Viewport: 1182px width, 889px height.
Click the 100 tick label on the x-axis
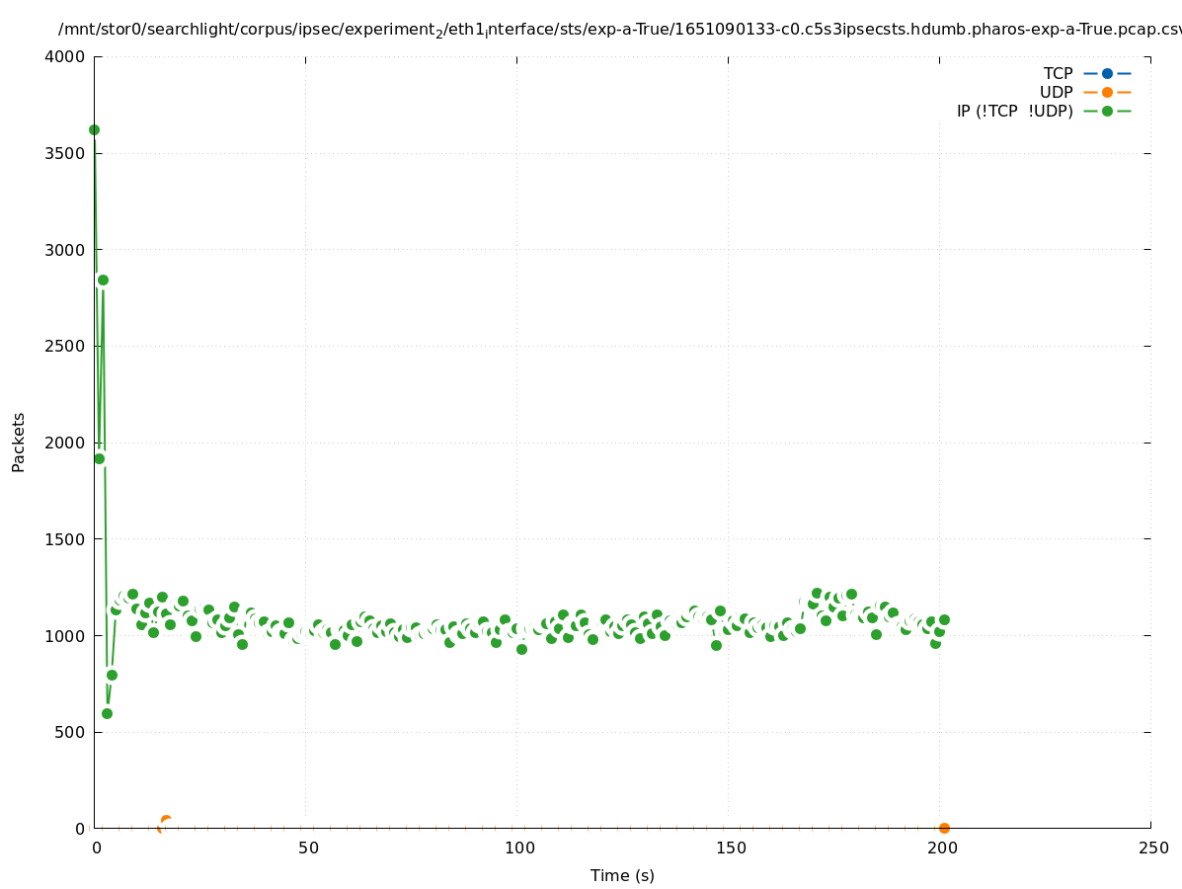pyautogui.click(x=518, y=848)
